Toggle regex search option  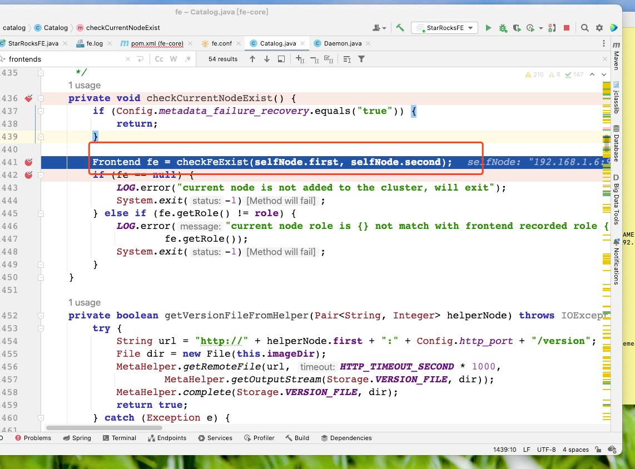(187, 59)
